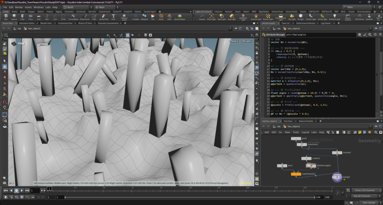The image size is (383, 205).
Task: Switch to the Geometry Spreadsheet tab
Action: pos(108,23)
